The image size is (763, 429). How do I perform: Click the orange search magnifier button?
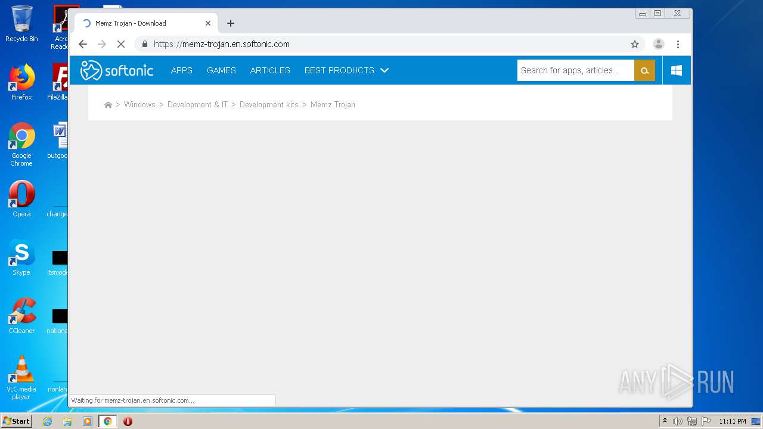click(x=644, y=70)
